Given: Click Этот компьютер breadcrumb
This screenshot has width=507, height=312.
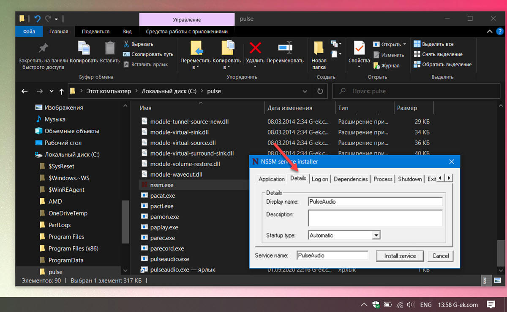Looking at the screenshot, I should point(109,91).
